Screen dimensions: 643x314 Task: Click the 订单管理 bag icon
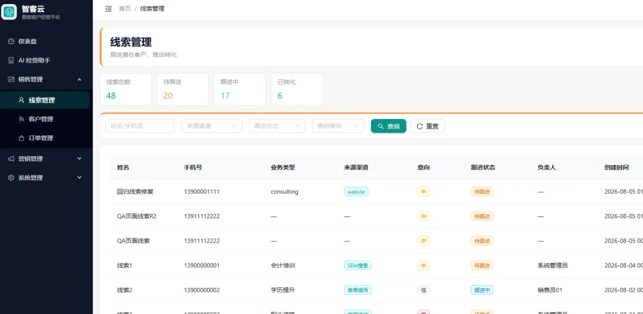(22, 138)
